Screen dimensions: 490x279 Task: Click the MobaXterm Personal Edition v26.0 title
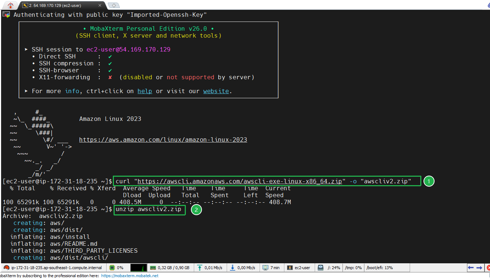(149, 29)
